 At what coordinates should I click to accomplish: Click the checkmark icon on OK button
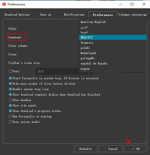tap(133, 149)
